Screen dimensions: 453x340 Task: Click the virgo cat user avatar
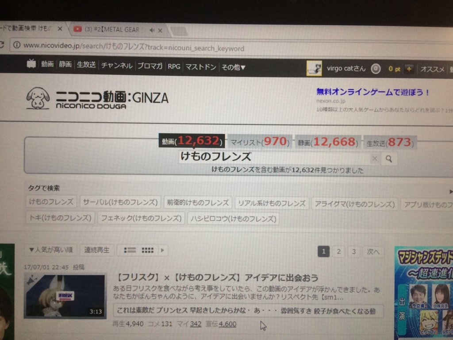pos(314,69)
